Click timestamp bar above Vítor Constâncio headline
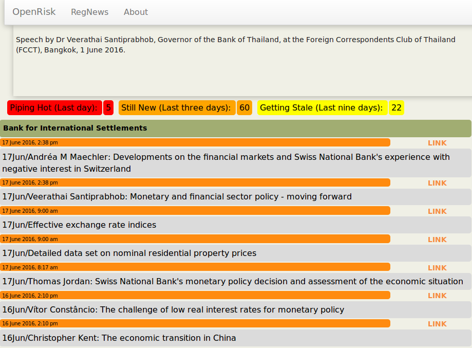Image resolution: width=472 pixels, height=348 pixels. tap(195, 296)
